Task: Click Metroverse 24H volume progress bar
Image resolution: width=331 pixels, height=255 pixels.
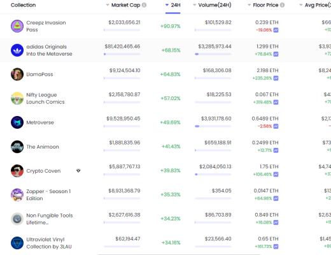Action: 213,126
